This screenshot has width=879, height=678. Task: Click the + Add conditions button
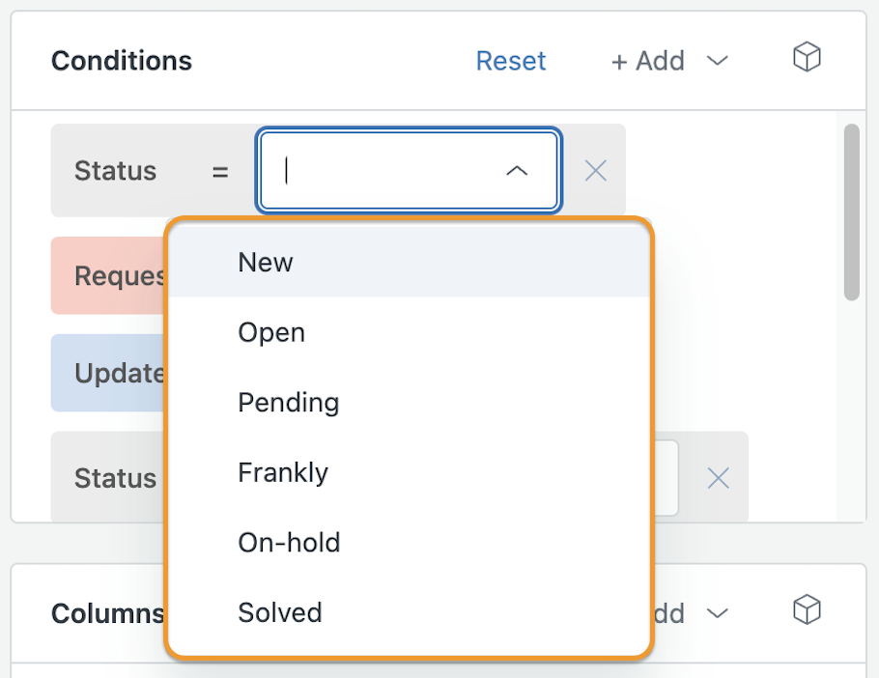point(647,61)
